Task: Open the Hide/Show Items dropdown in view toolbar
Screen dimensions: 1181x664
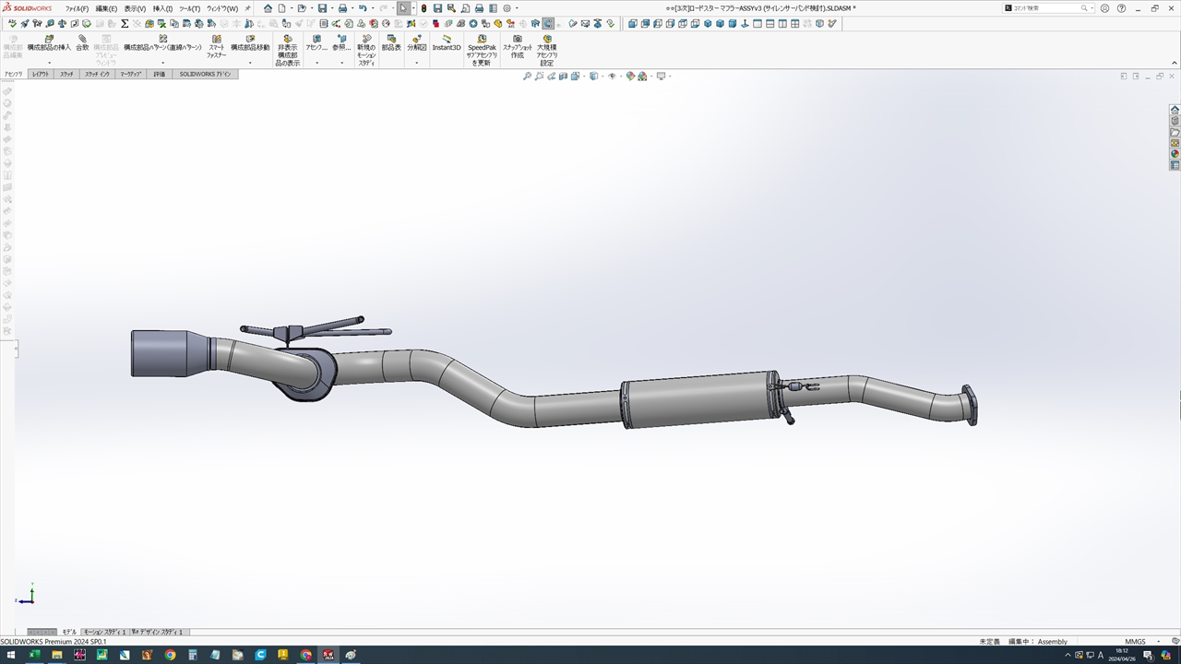Action: point(621,77)
